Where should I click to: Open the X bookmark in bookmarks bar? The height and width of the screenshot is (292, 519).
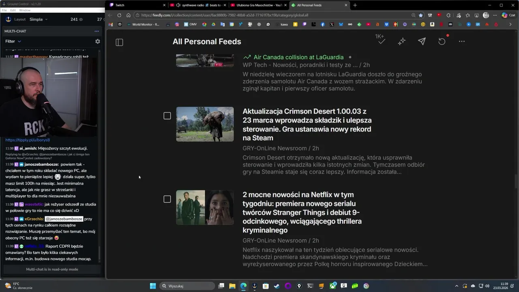click(332, 24)
